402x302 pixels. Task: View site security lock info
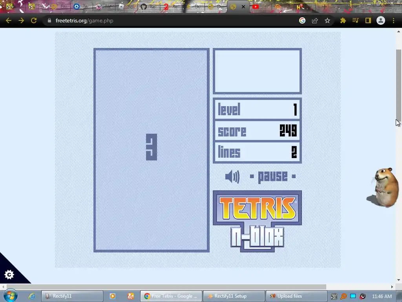click(x=49, y=20)
